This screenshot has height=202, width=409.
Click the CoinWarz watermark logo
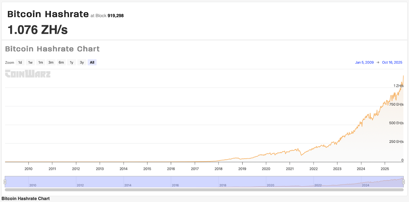click(28, 74)
